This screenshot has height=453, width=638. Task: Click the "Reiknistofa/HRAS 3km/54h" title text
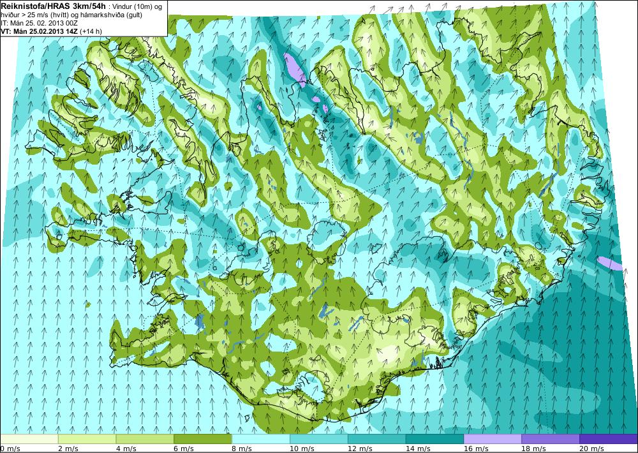click(x=54, y=6)
